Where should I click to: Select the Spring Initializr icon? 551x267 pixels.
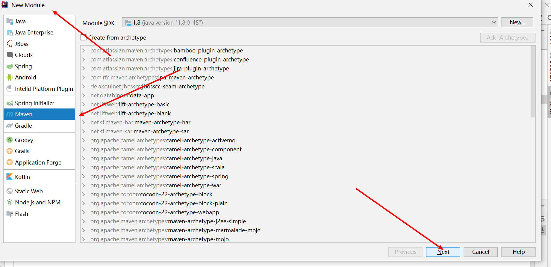tap(10, 103)
